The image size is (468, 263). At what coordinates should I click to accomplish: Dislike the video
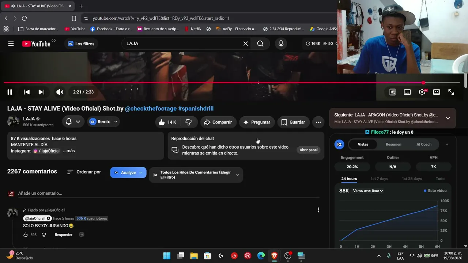pos(189,122)
